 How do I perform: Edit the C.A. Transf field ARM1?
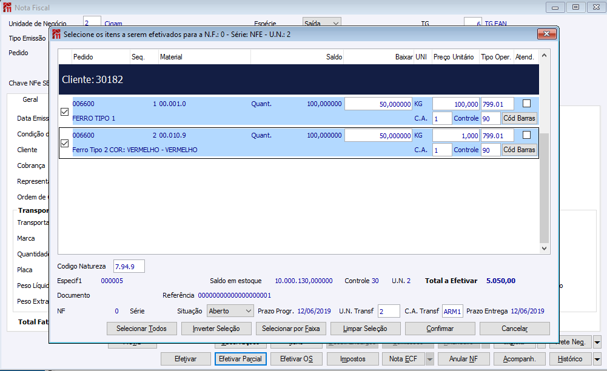452,311
